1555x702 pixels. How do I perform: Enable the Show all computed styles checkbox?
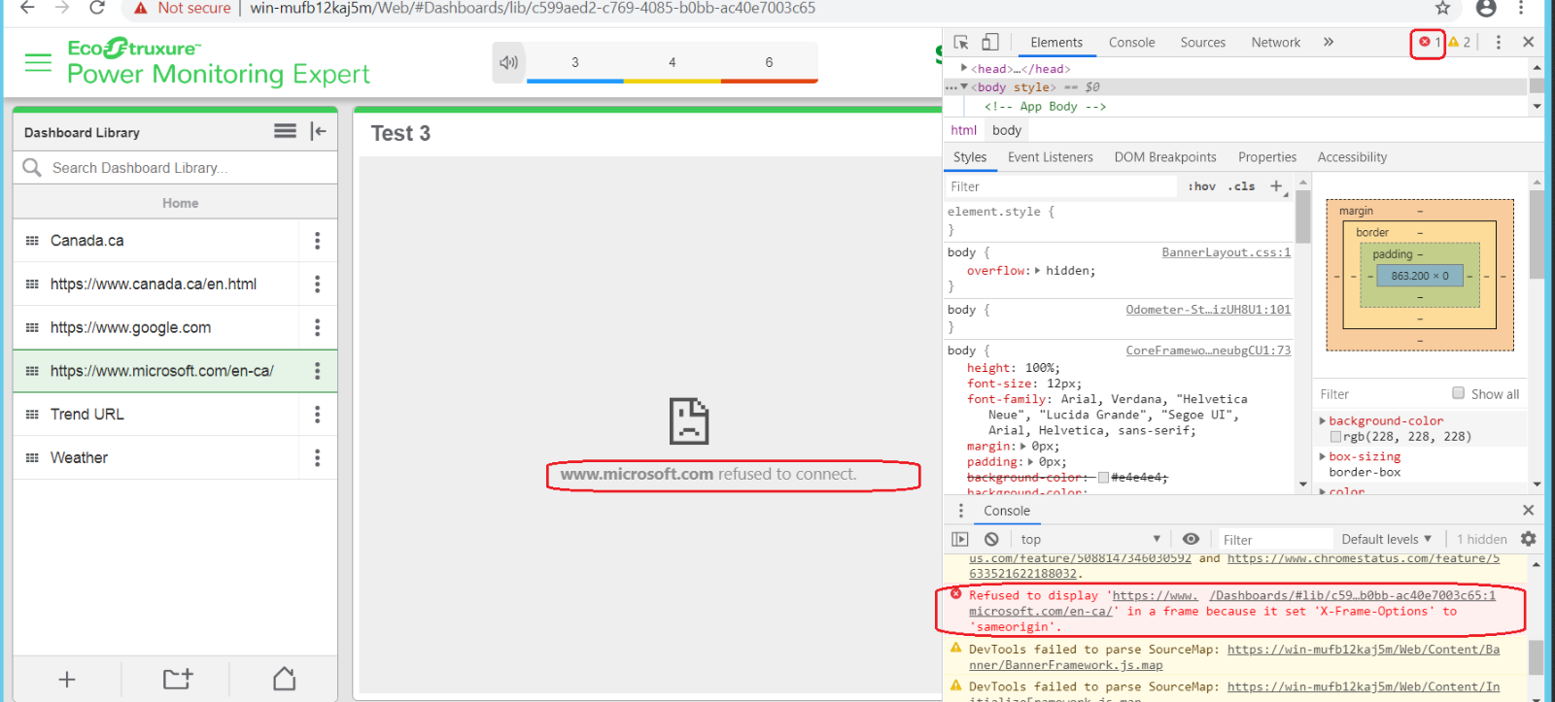(x=1458, y=393)
